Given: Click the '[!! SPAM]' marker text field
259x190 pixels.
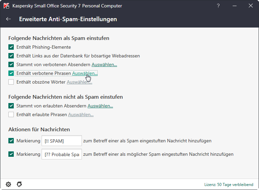Looking at the screenshot, I should pyautogui.click(x=62, y=141).
